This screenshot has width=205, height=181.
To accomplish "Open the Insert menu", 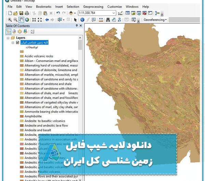I will (59, 7).
